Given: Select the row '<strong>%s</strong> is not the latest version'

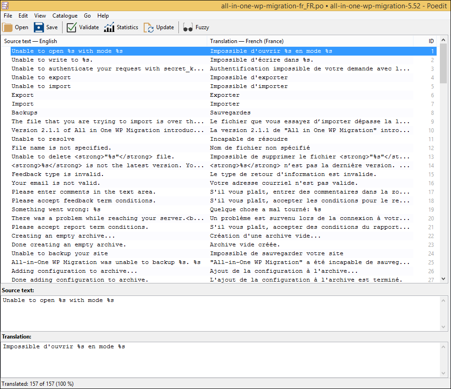Looking at the screenshot, I should coord(223,166).
